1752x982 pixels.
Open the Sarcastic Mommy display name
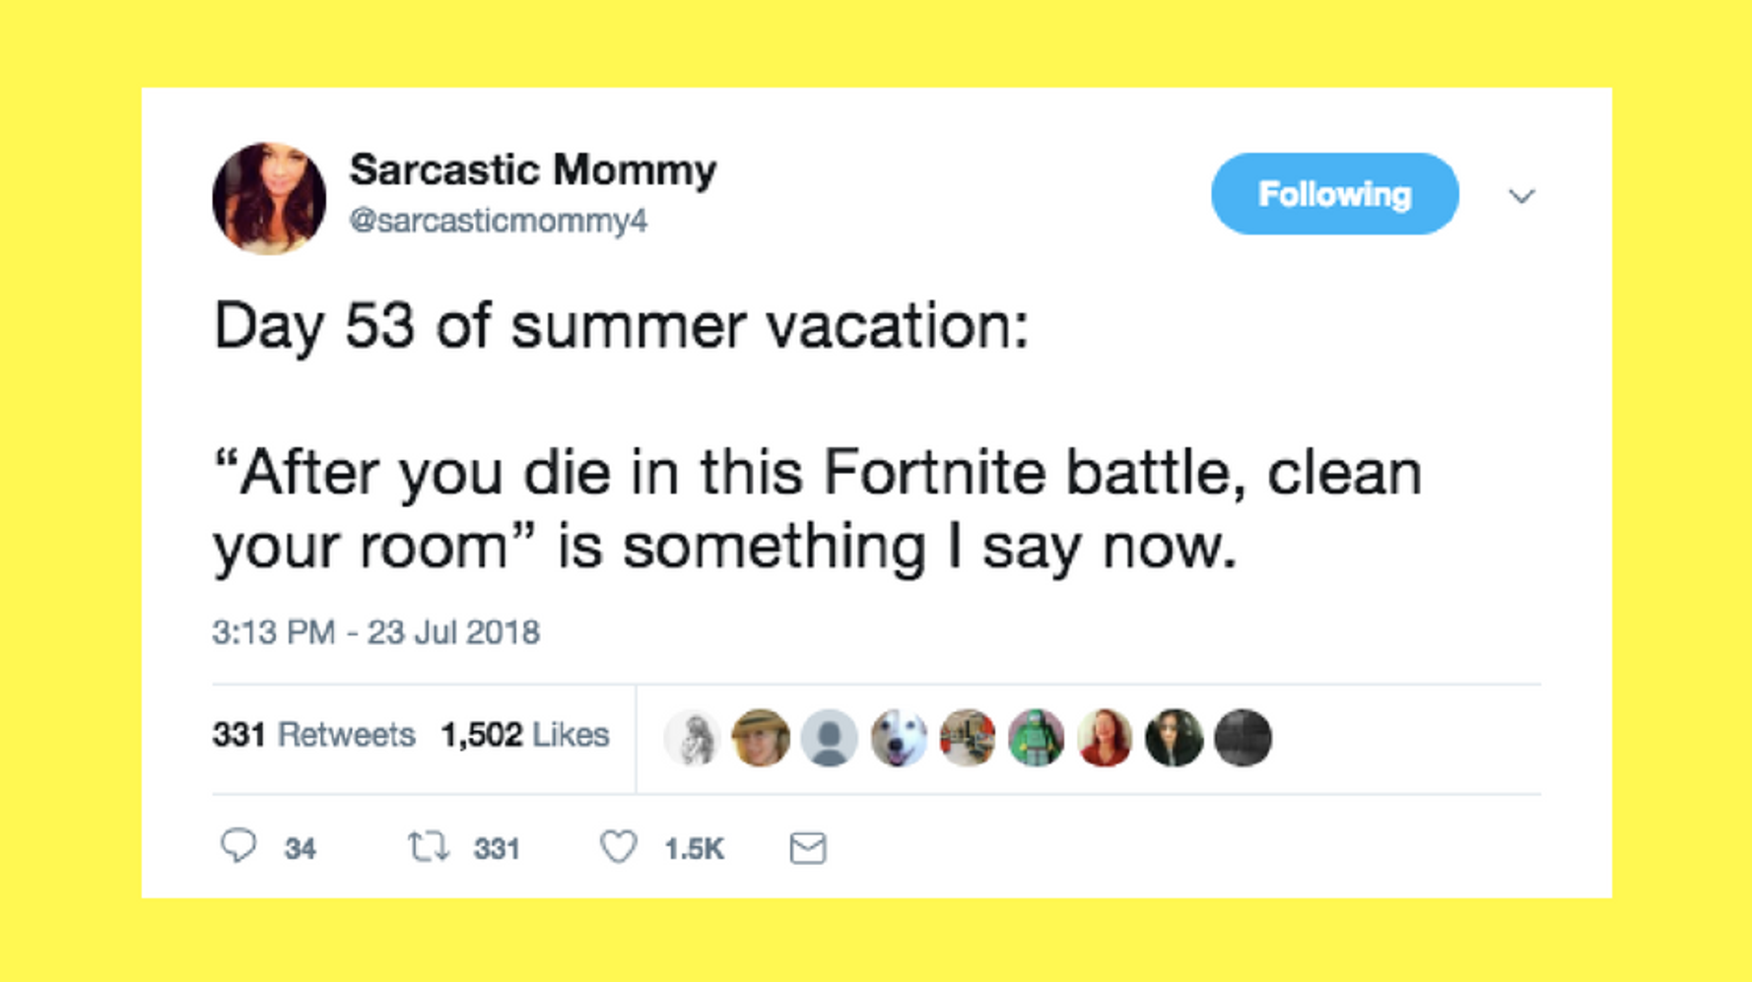coord(533,170)
